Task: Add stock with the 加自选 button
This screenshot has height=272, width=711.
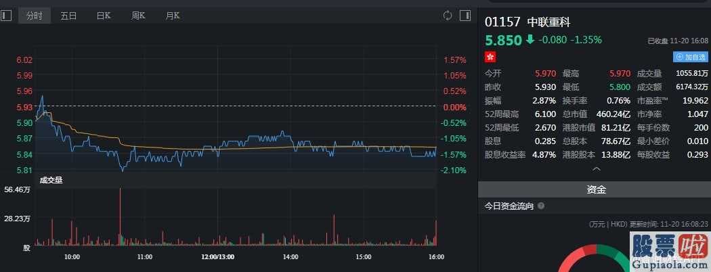Action: tap(690, 57)
